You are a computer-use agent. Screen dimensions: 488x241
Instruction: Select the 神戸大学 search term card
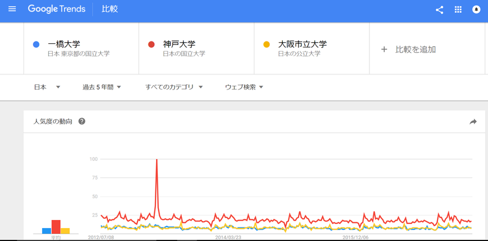tap(196, 49)
